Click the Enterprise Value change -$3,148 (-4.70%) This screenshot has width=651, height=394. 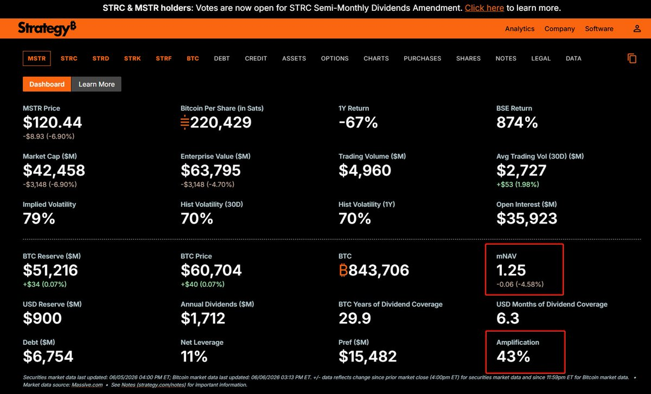[207, 185]
